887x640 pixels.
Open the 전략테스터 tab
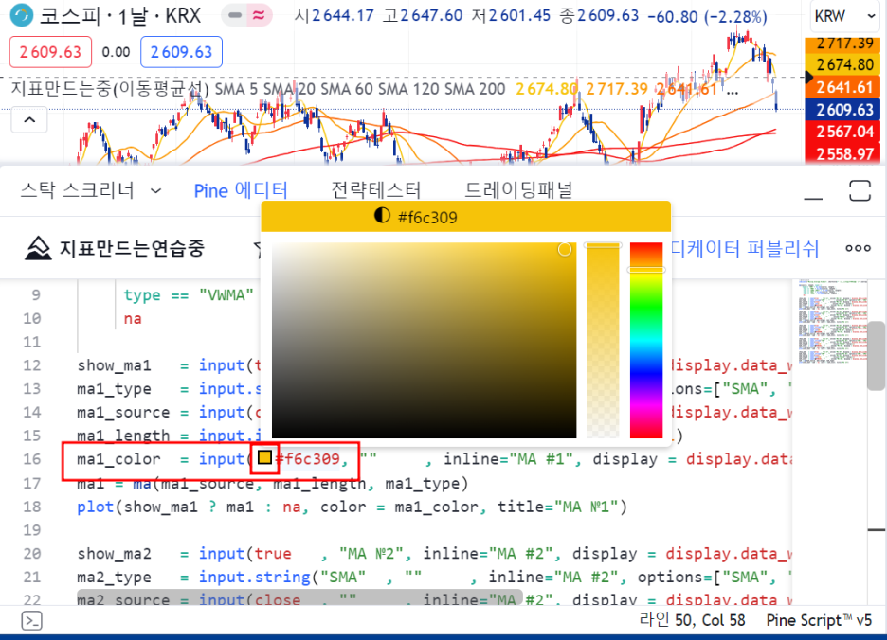click(375, 190)
